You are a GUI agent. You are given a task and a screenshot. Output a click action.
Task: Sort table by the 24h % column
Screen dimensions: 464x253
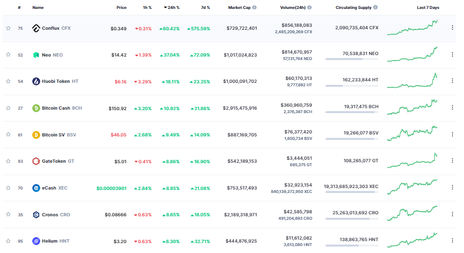tap(172, 7)
